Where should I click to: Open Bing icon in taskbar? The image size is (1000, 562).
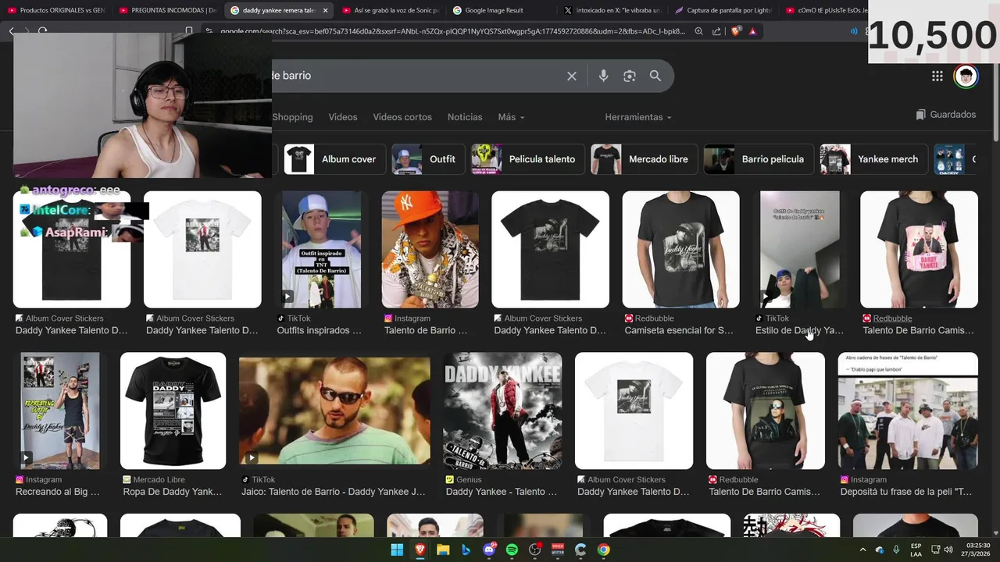coord(466,550)
